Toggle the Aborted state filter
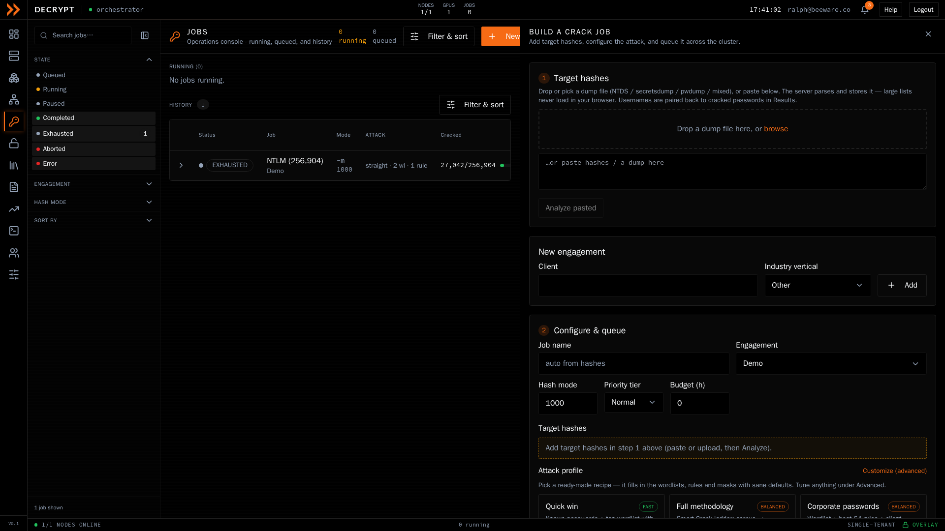Screen dimensions: 945x531 [94, 149]
